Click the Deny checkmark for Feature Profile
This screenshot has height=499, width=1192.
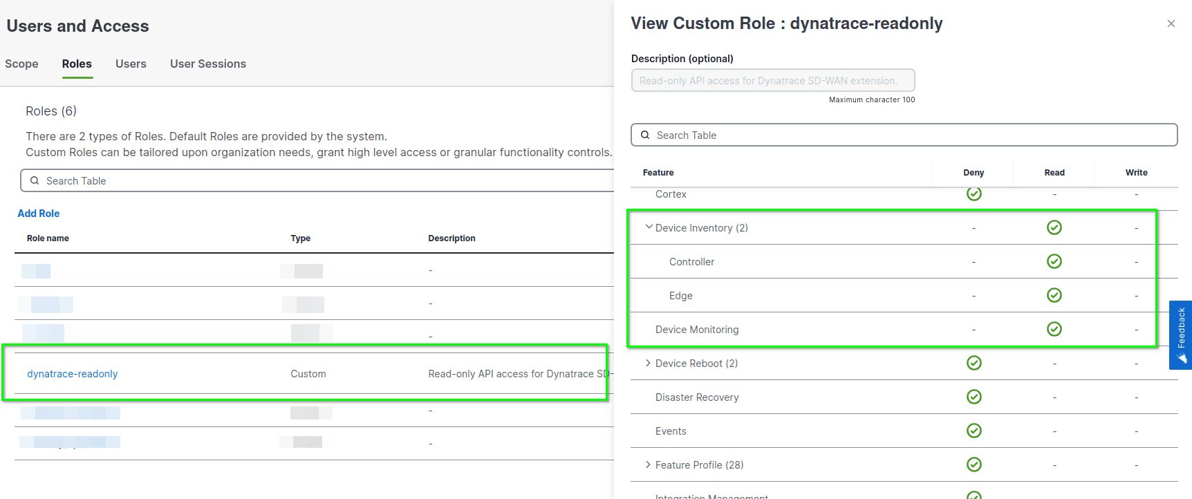click(x=974, y=464)
